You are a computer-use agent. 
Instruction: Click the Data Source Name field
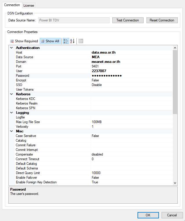coord(74,20)
